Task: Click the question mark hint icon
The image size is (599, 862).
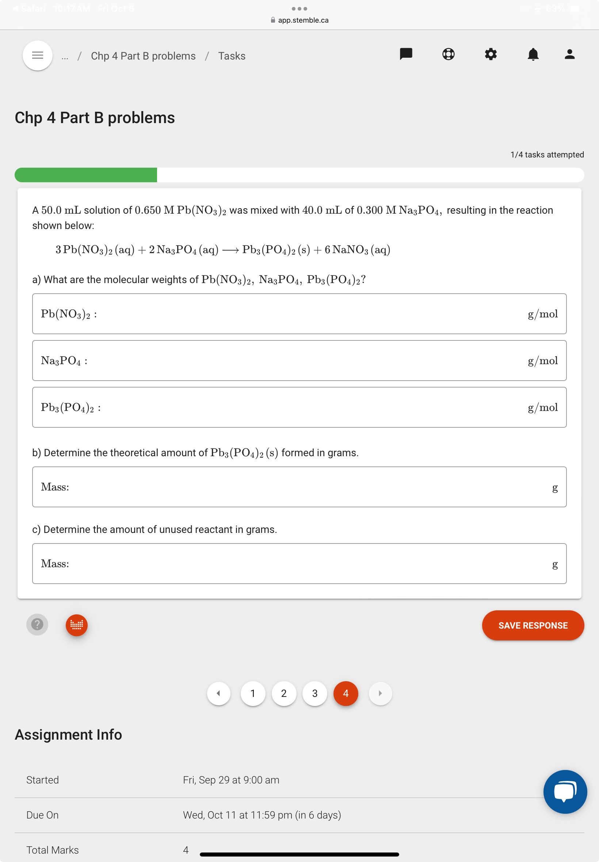Action: pos(37,624)
